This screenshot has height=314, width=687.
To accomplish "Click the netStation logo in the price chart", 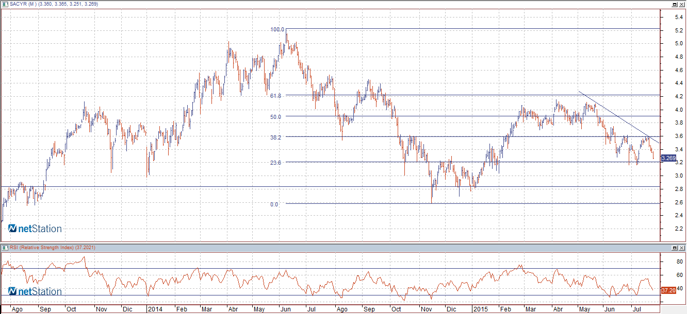I will pos(35,229).
